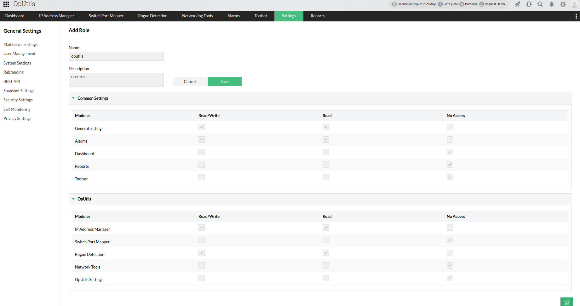Uncheck Read for Alarms
This screenshot has width=580, height=306.
point(326,139)
